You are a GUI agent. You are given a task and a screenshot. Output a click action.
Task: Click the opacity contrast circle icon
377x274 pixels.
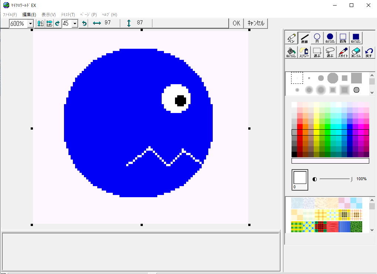pyautogui.click(x=314, y=179)
